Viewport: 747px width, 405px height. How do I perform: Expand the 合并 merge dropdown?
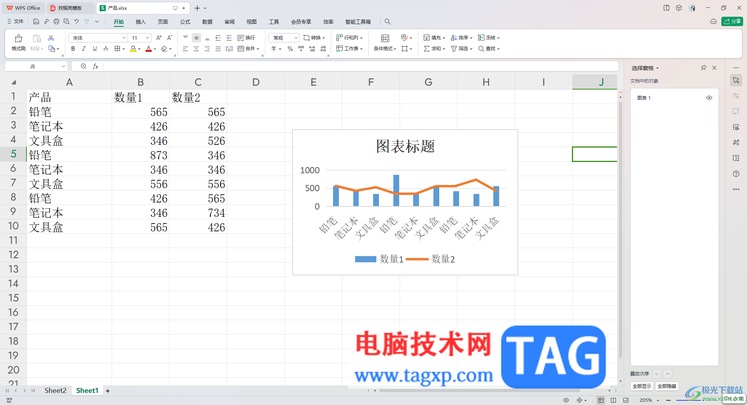pyautogui.click(x=258, y=49)
